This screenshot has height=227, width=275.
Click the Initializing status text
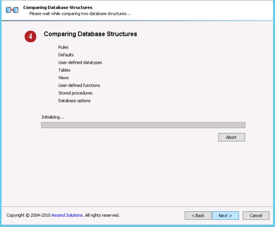(x=52, y=117)
